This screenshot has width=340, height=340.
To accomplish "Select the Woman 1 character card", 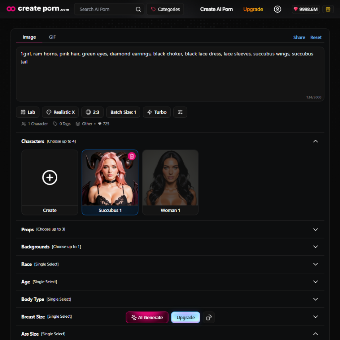I will (x=170, y=182).
